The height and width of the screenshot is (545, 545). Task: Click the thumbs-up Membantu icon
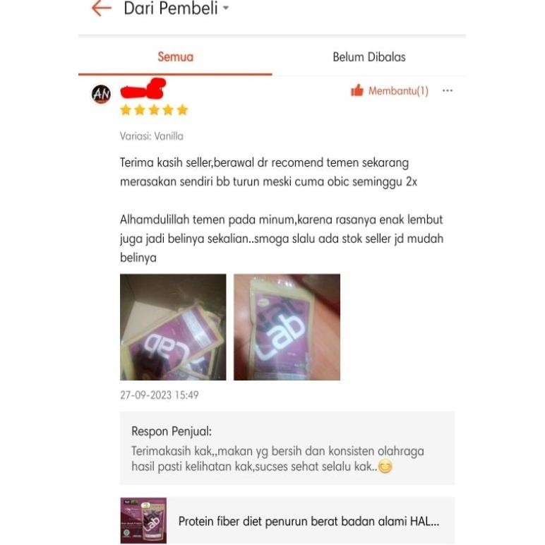coord(357,90)
